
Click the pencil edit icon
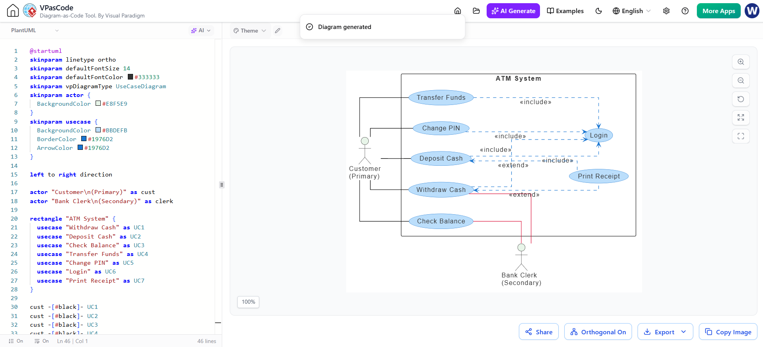[278, 31]
